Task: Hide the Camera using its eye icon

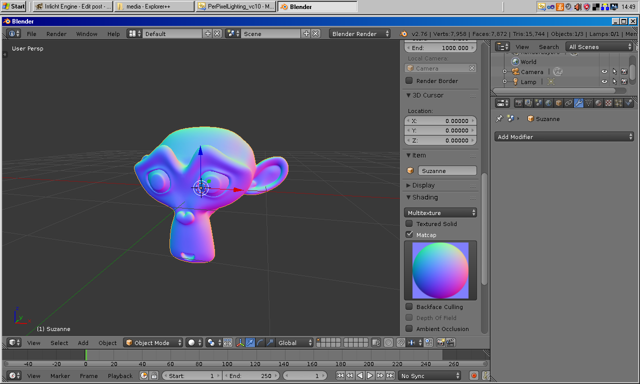Action: point(604,71)
